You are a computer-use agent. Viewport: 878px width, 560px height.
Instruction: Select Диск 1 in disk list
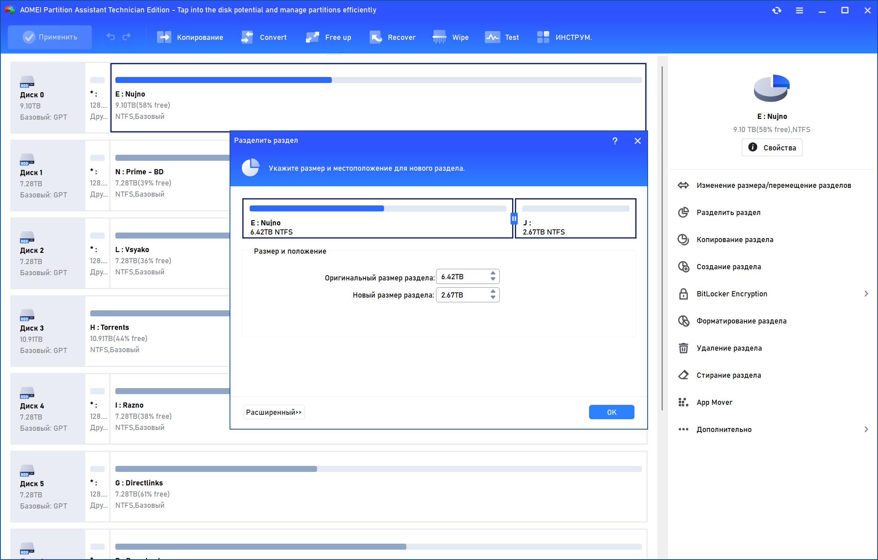click(x=47, y=175)
